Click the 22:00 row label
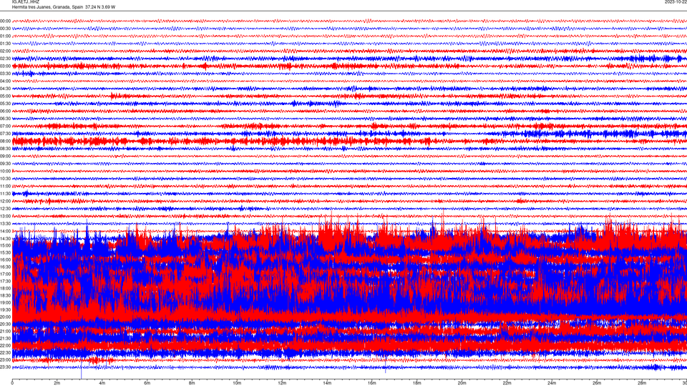Viewport: 687px width, 386px height. (x=6, y=346)
